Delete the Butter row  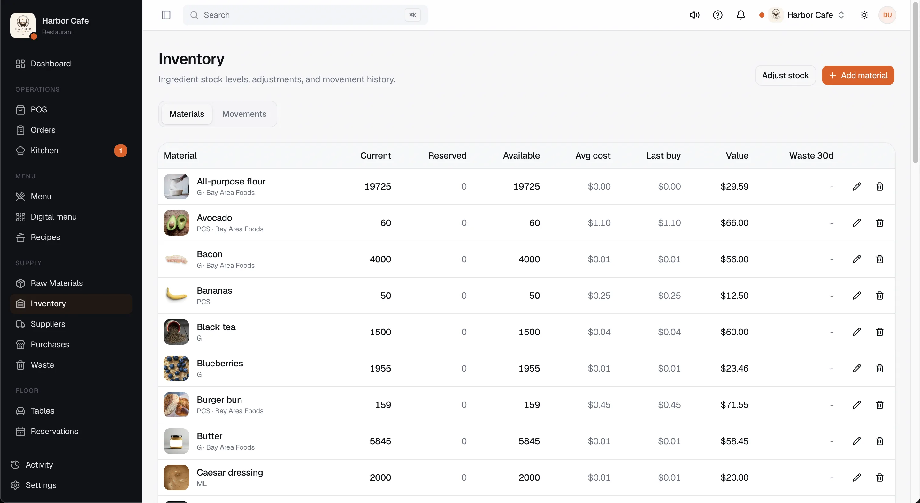click(880, 441)
